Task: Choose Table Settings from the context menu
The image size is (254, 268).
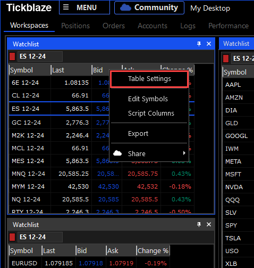Action: click(x=149, y=79)
